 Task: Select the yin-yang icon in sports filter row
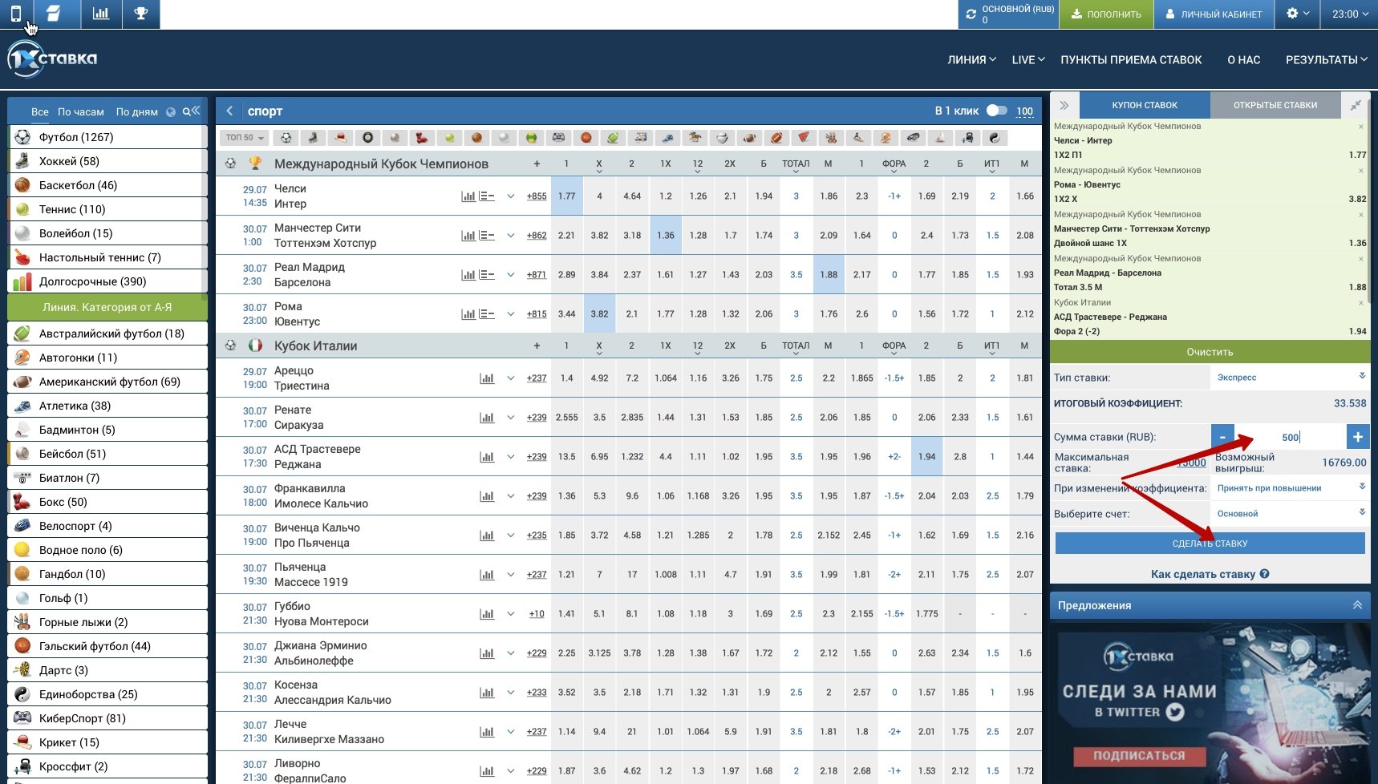coord(994,138)
